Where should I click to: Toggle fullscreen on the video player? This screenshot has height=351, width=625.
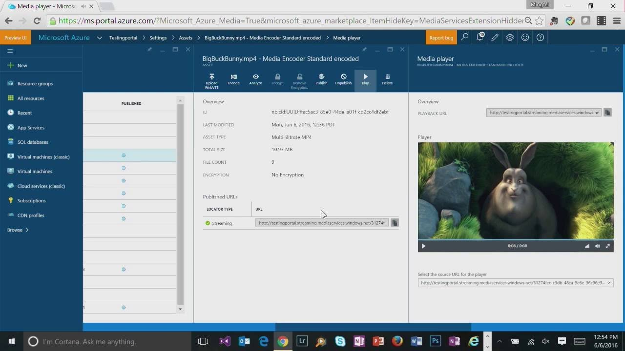click(608, 246)
